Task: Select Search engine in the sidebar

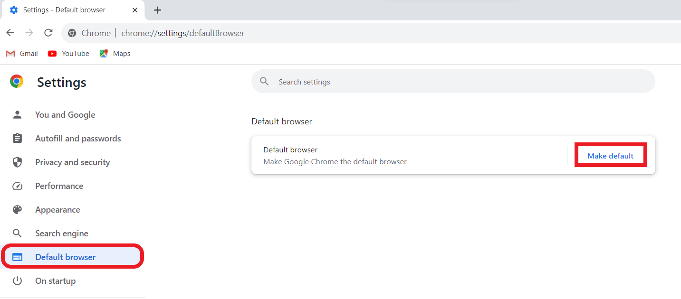Action: (x=62, y=234)
